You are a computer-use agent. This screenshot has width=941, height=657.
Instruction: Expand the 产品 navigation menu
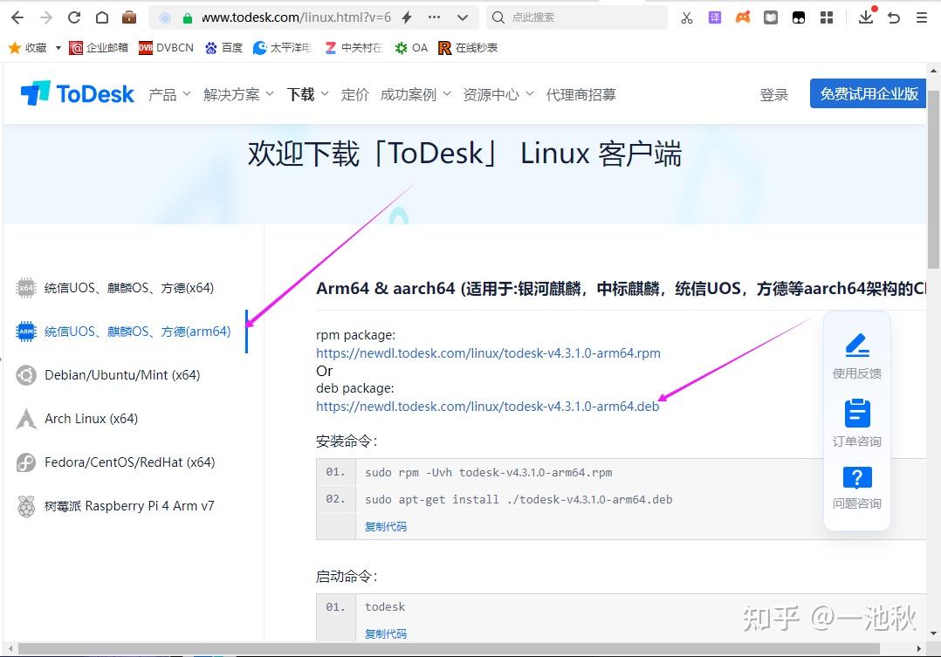click(169, 94)
